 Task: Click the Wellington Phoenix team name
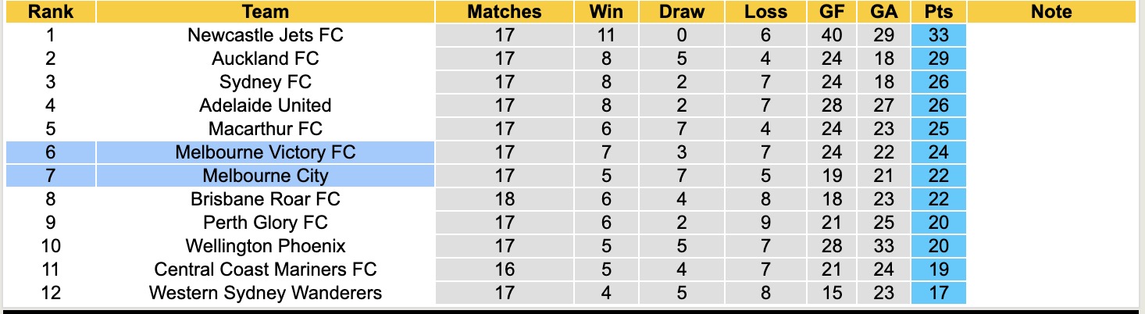266,246
